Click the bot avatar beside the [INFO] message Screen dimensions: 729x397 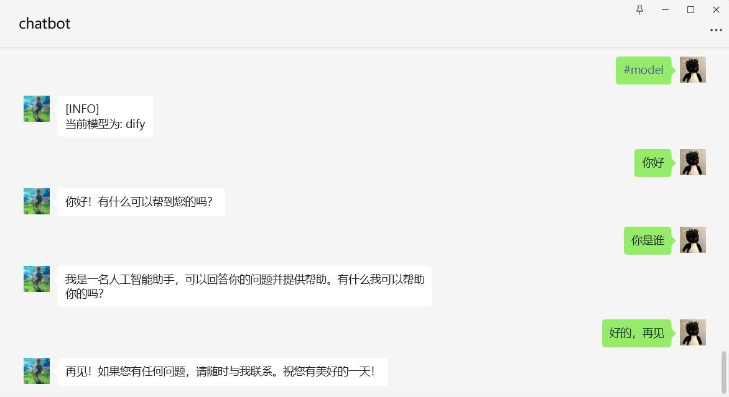pos(37,109)
